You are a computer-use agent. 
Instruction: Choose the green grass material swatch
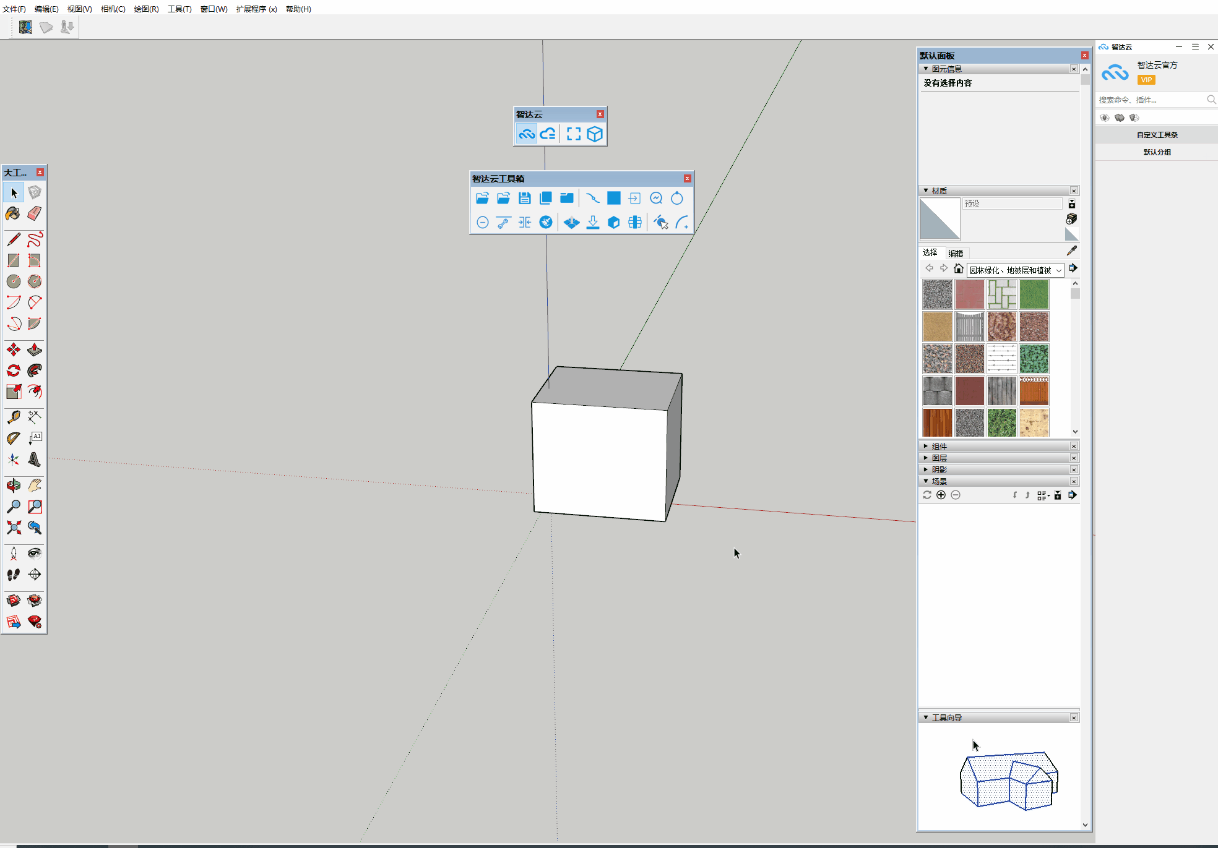tap(1034, 294)
